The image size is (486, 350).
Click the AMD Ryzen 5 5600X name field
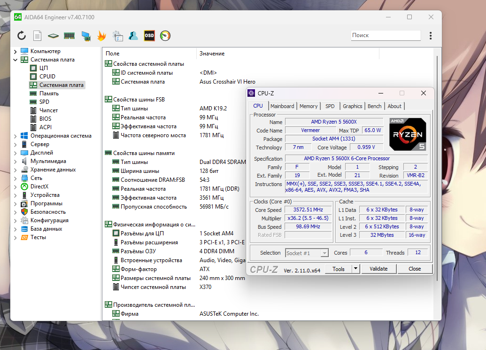334,122
